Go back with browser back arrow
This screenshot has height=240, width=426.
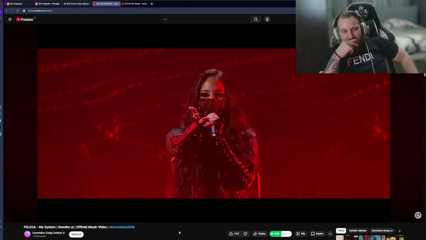coord(6,11)
